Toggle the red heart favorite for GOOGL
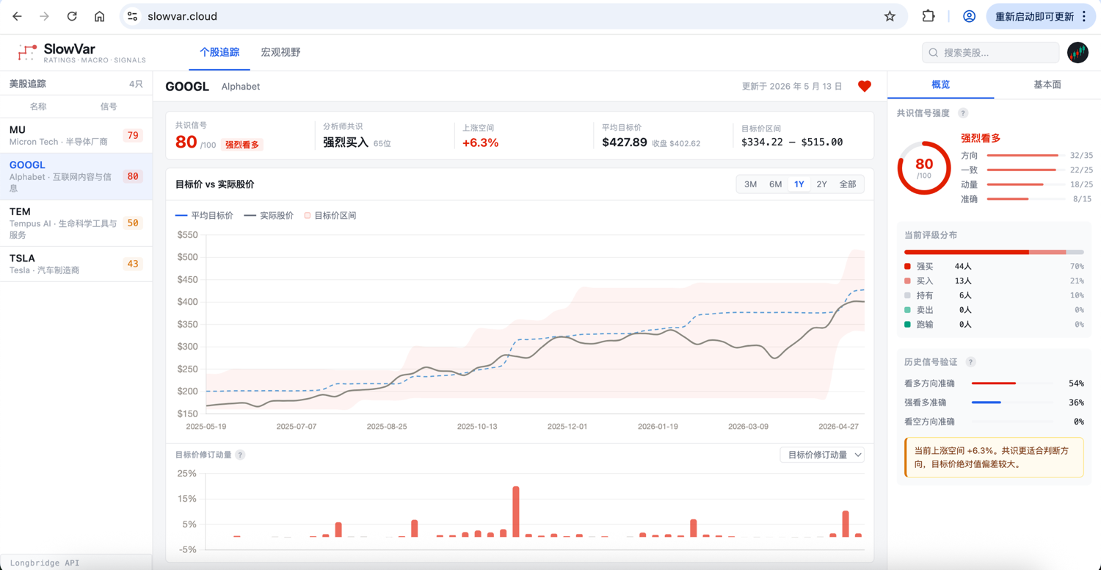1101x570 pixels. (865, 86)
